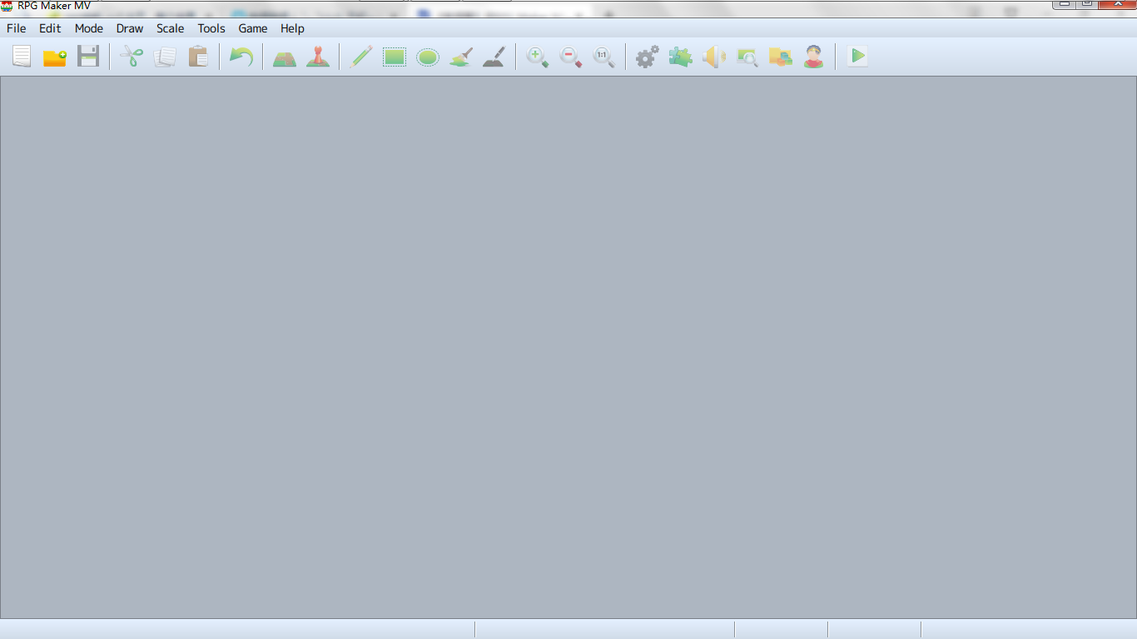Click the Paste clipboard icon
1137x639 pixels.
198,57
